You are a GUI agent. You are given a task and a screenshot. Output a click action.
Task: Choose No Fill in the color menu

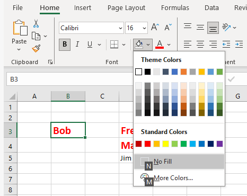[179, 162]
